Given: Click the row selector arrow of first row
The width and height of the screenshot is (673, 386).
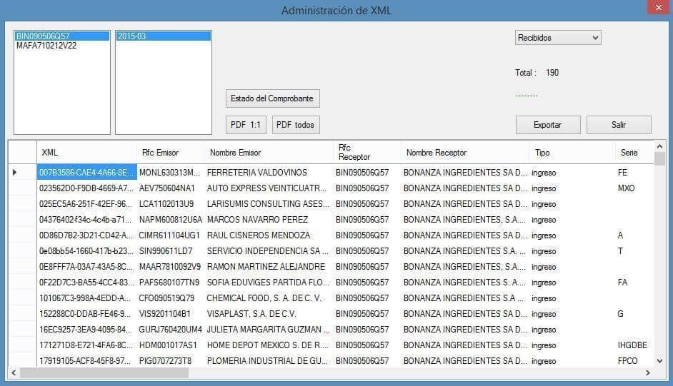Looking at the screenshot, I should coord(14,173).
